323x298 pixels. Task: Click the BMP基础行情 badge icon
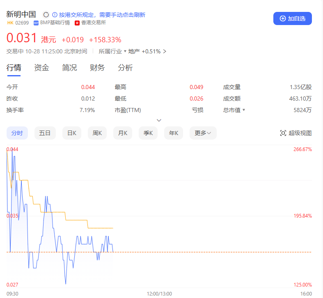click(x=36, y=23)
